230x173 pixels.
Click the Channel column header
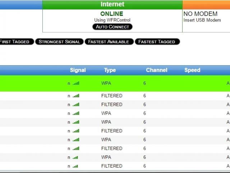[156, 70]
